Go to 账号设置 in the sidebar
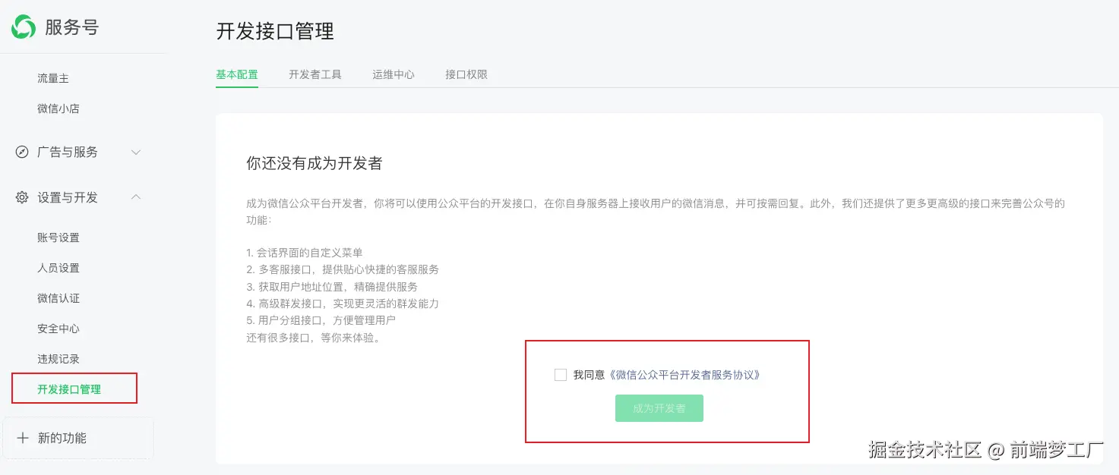1119x475 pixels. 58,237
